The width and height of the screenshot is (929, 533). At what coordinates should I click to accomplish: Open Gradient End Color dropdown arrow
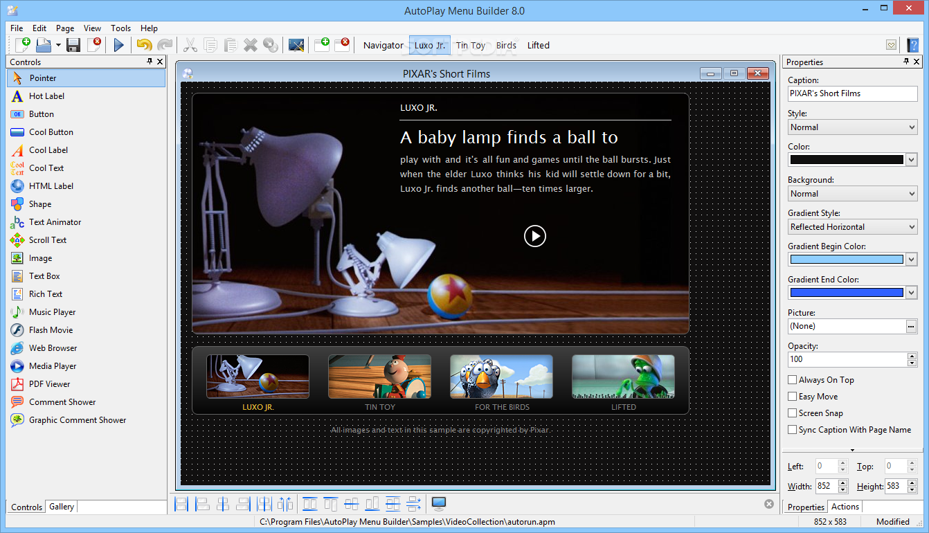coord(911,293)
